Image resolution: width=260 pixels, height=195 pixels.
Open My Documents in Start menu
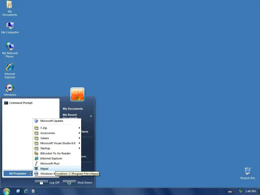(73, 109)
